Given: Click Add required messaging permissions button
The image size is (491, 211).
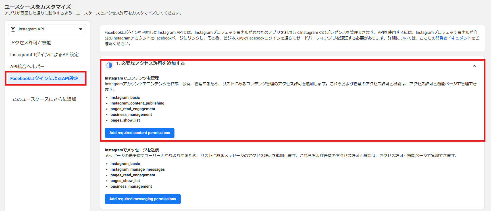Looking at the screenshot, I should click(143, 199).
